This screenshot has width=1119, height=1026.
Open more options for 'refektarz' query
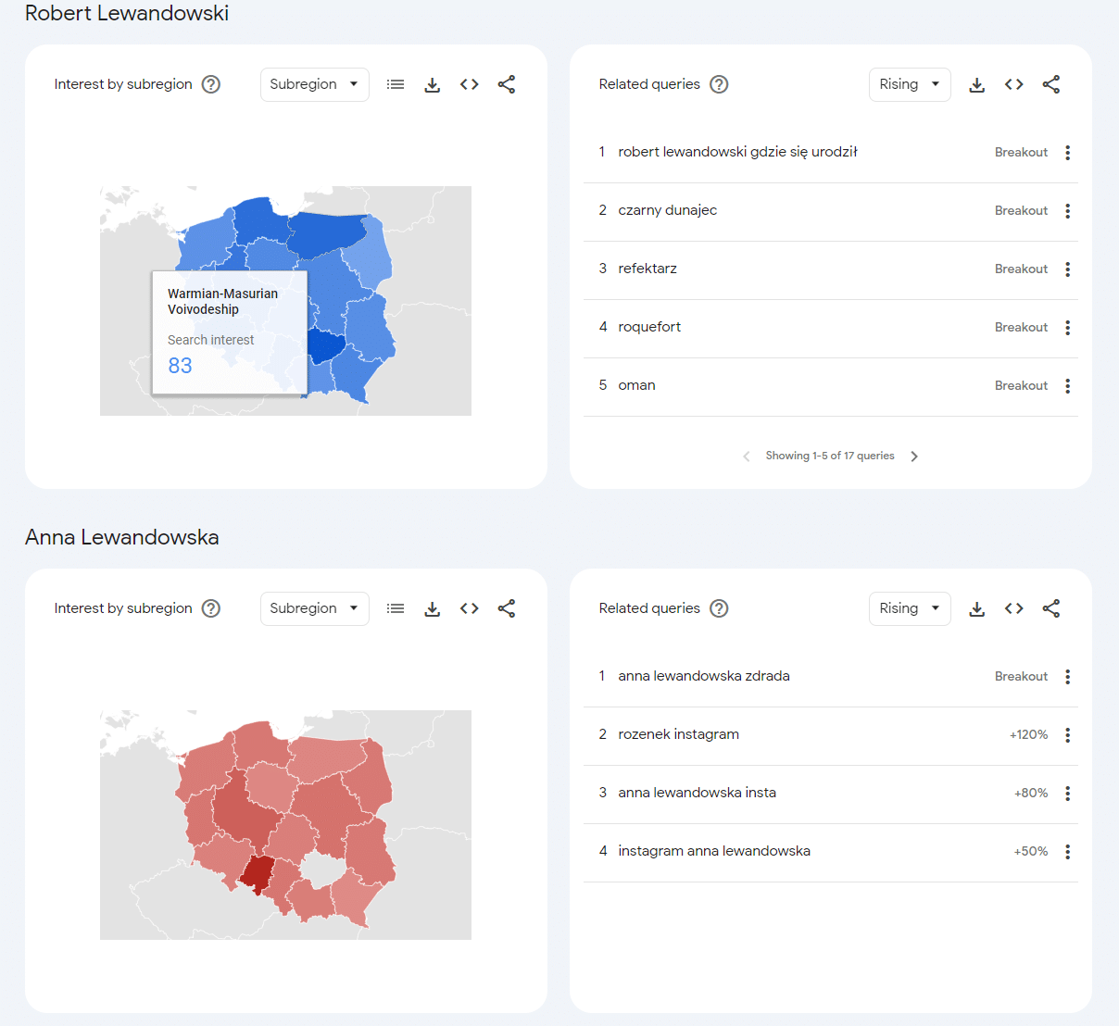(x=1068, y=269)
